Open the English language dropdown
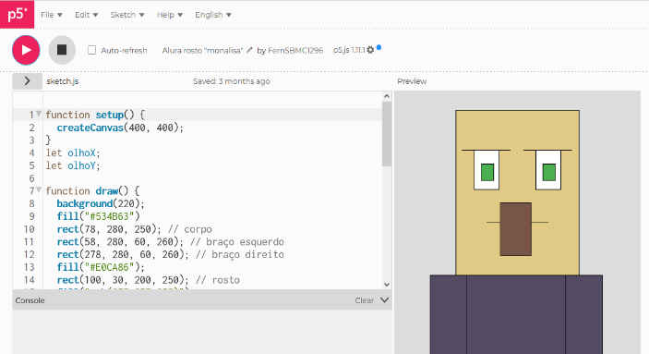 pyautogui.click(x=213, y=15)
